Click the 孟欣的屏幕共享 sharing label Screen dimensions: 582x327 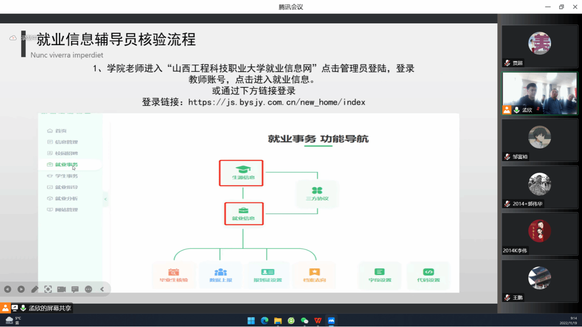coord(50,308)
